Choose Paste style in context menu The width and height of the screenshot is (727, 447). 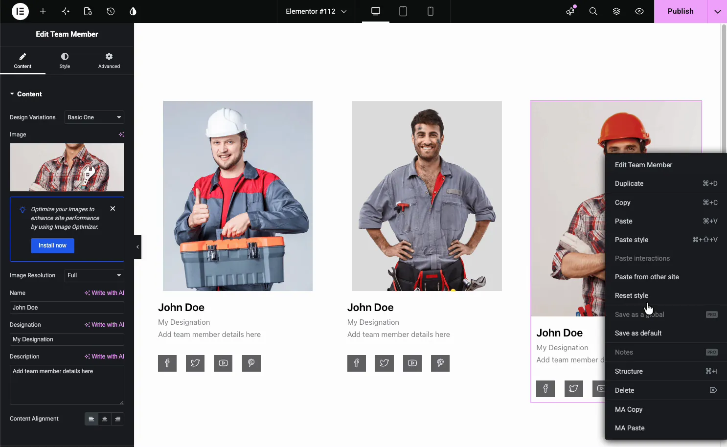[666, 240]
